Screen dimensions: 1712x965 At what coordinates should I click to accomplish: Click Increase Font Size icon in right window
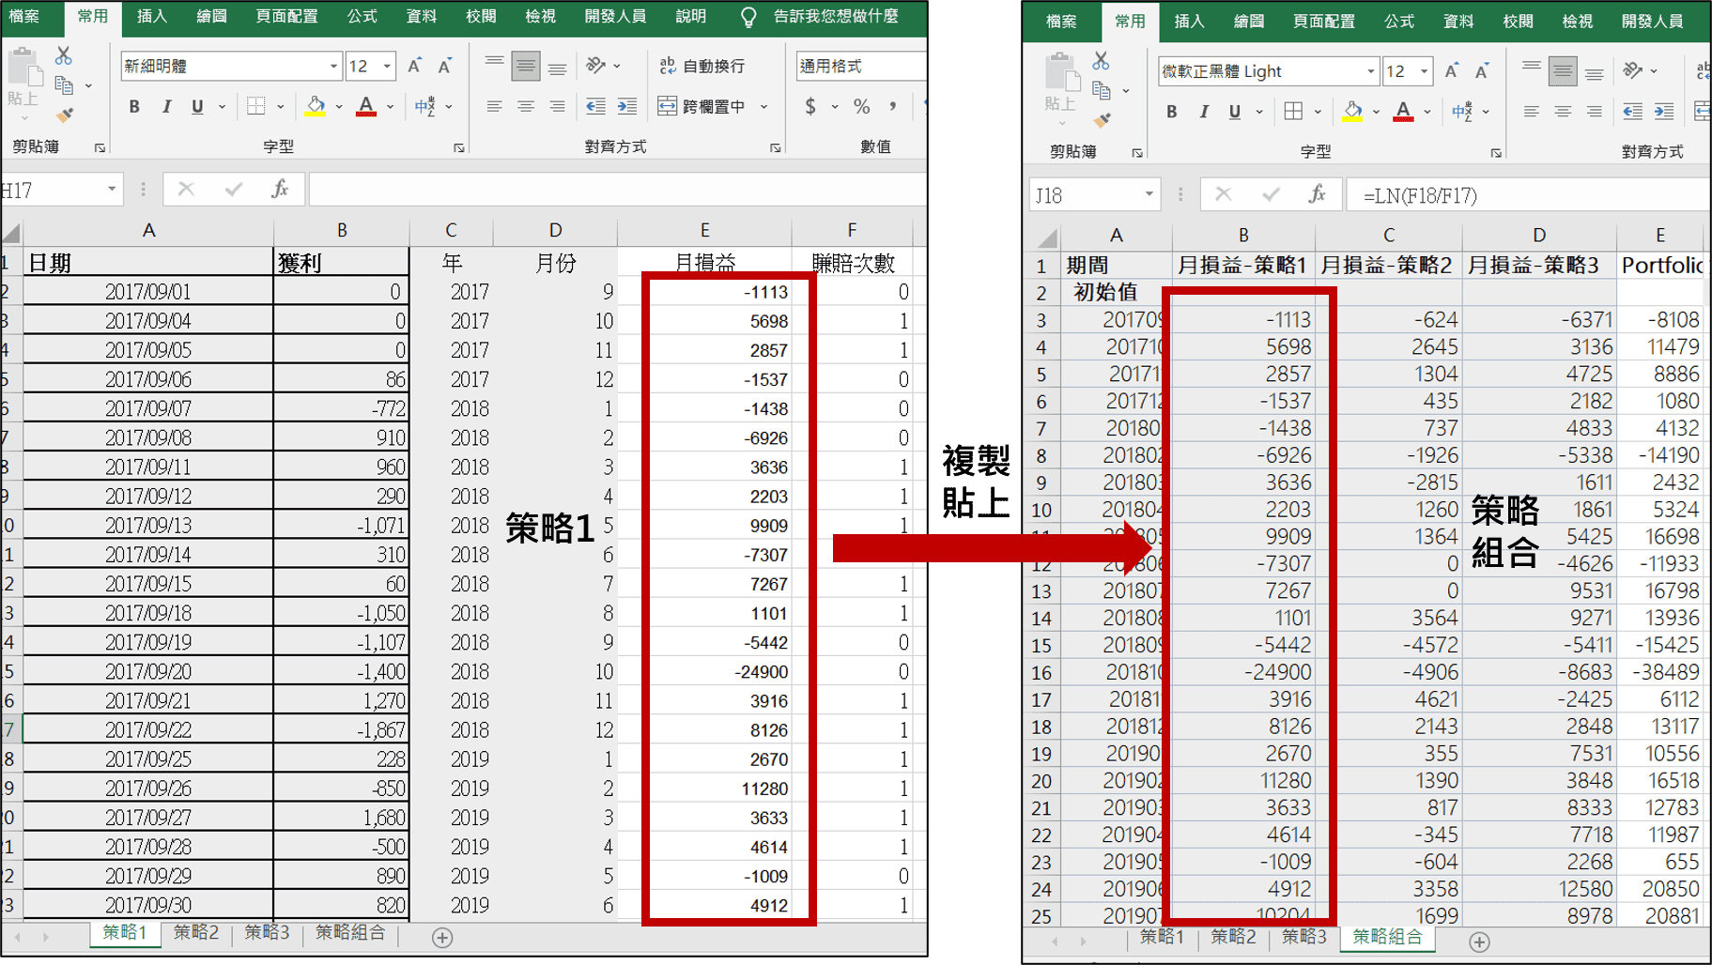click(1451, 71)
